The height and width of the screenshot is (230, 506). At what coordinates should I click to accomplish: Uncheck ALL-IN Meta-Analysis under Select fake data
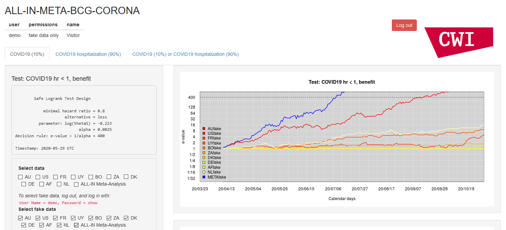(x=76, y=225)
